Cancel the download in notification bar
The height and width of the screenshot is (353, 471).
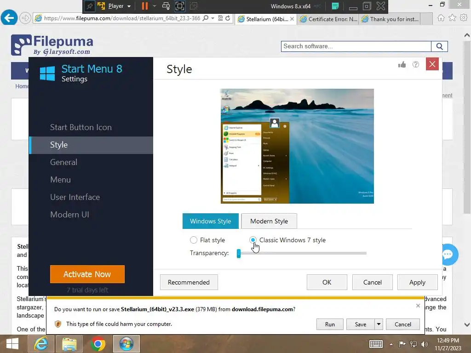(x=402, y=324)
